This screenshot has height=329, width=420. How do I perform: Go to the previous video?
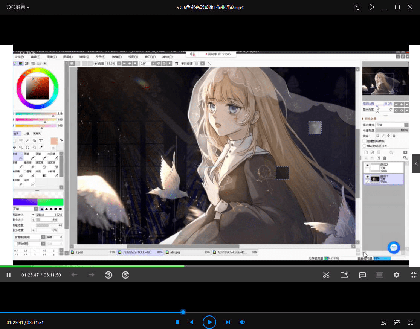(x=191, y=322)
